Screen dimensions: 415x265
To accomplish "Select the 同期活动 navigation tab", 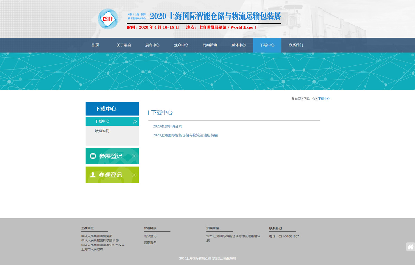I will click(210, 45).
